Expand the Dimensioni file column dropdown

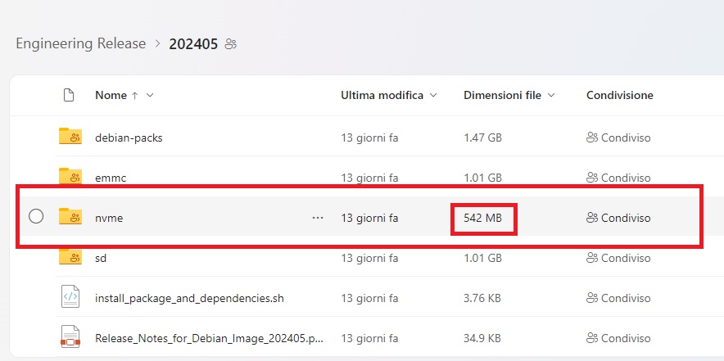(x=551, y=96)
